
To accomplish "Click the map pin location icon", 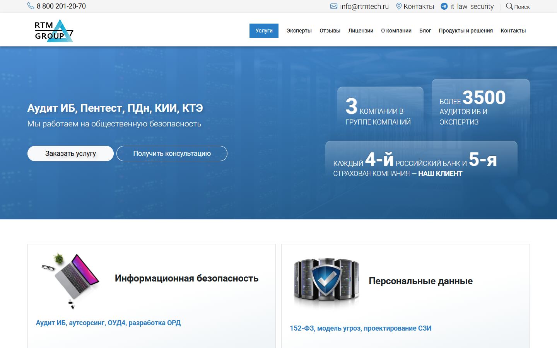I will 399,6.
